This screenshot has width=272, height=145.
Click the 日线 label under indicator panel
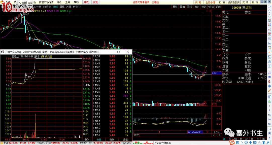(217, 132)
